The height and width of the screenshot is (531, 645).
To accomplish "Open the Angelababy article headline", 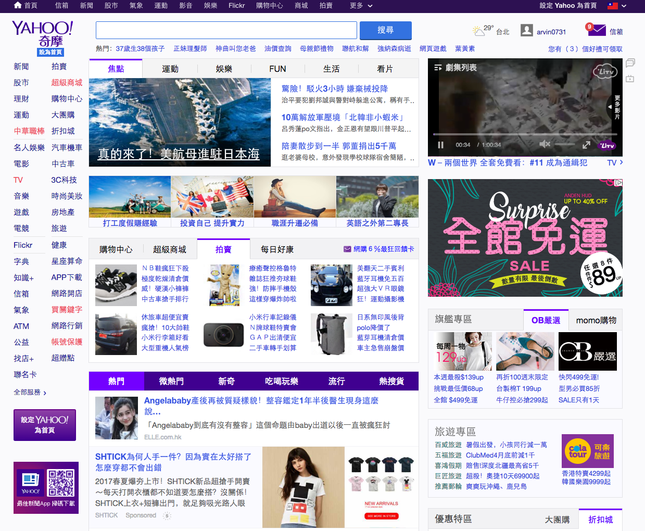I will click(x=261, y=406).
